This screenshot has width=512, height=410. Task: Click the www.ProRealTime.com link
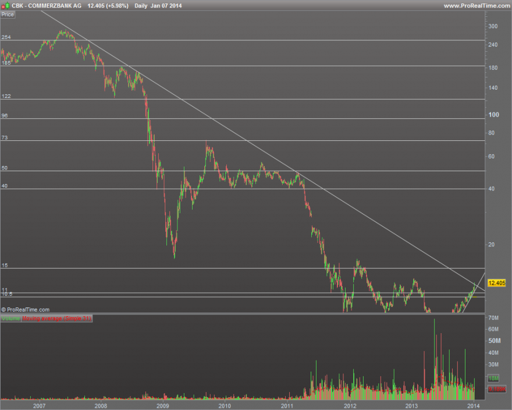coord(477,6)
